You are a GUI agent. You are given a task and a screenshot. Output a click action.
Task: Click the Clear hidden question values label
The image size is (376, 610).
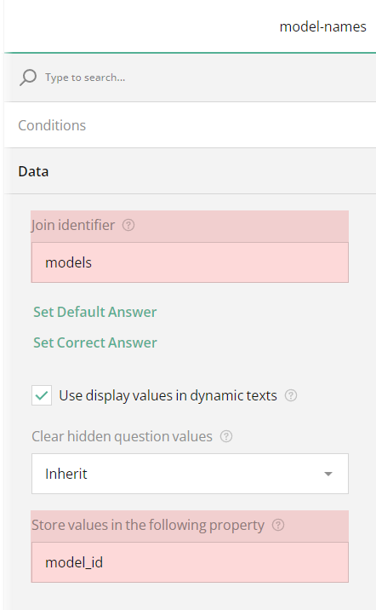[122, 436]
